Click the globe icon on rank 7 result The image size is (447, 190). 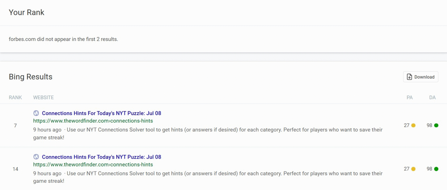click(36, 113)
